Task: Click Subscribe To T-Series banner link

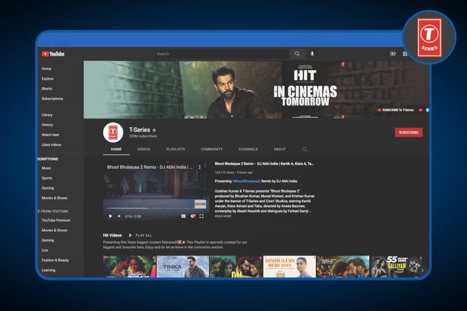Action: pos(396,110)
